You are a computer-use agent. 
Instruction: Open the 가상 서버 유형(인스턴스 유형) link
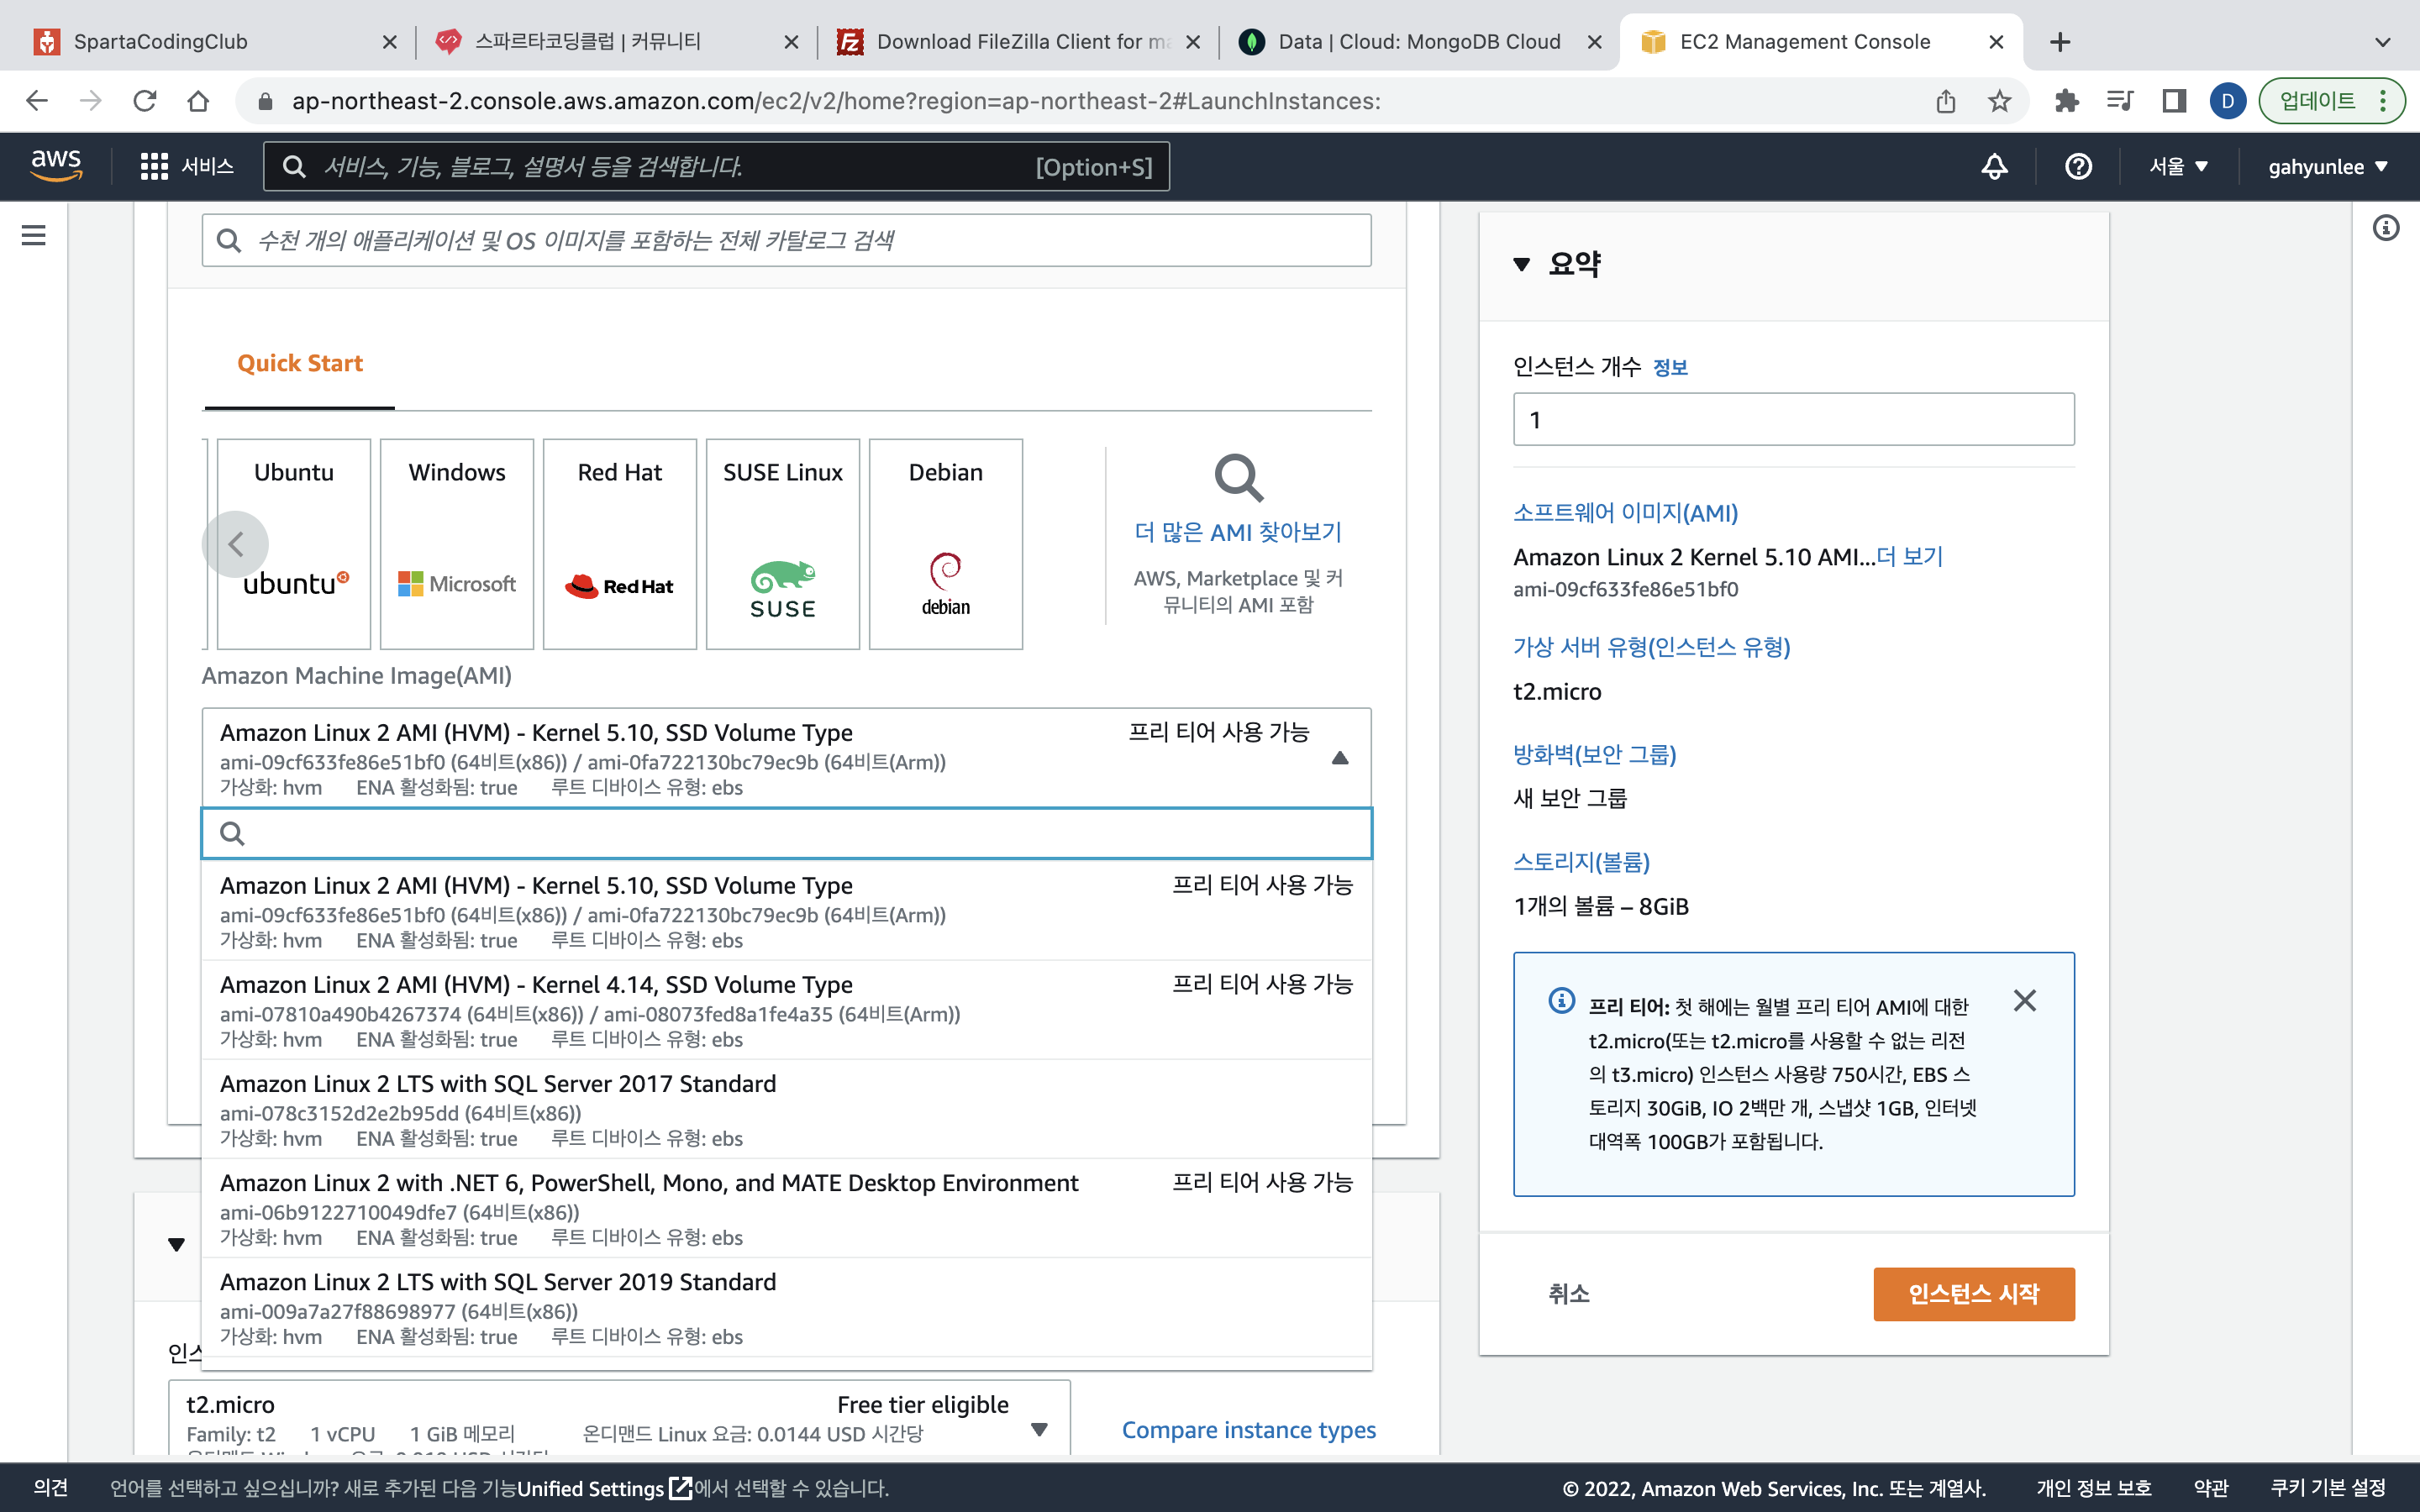pos(1651,647)
